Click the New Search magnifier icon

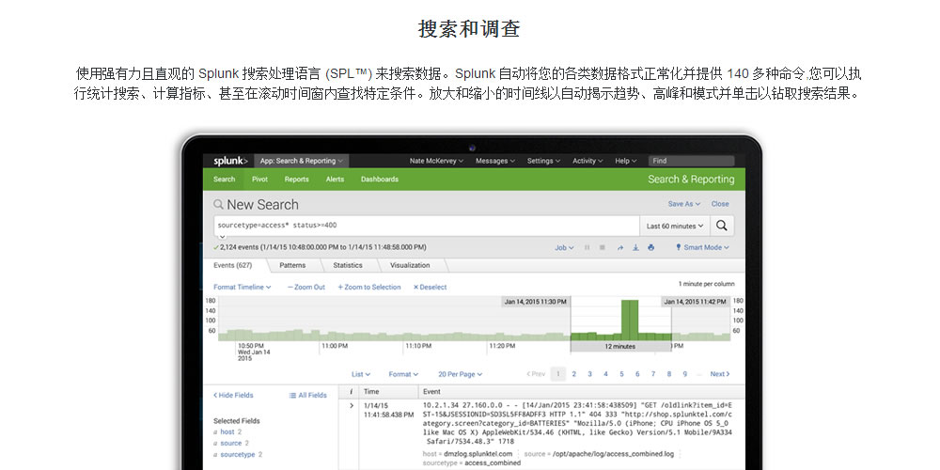click(218, 204)
